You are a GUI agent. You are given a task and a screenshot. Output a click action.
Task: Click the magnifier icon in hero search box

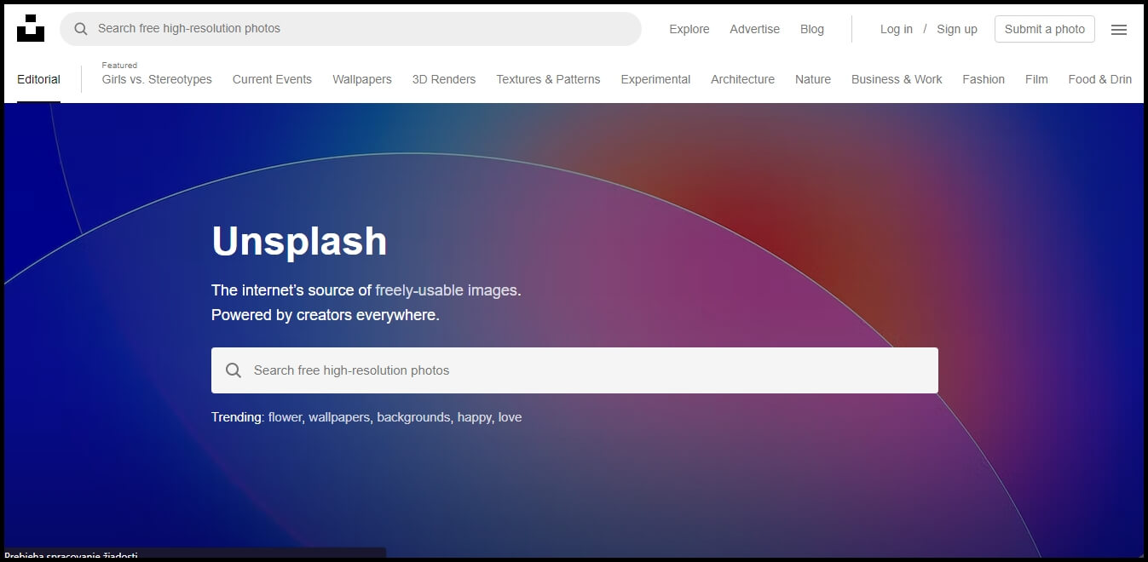234,370
